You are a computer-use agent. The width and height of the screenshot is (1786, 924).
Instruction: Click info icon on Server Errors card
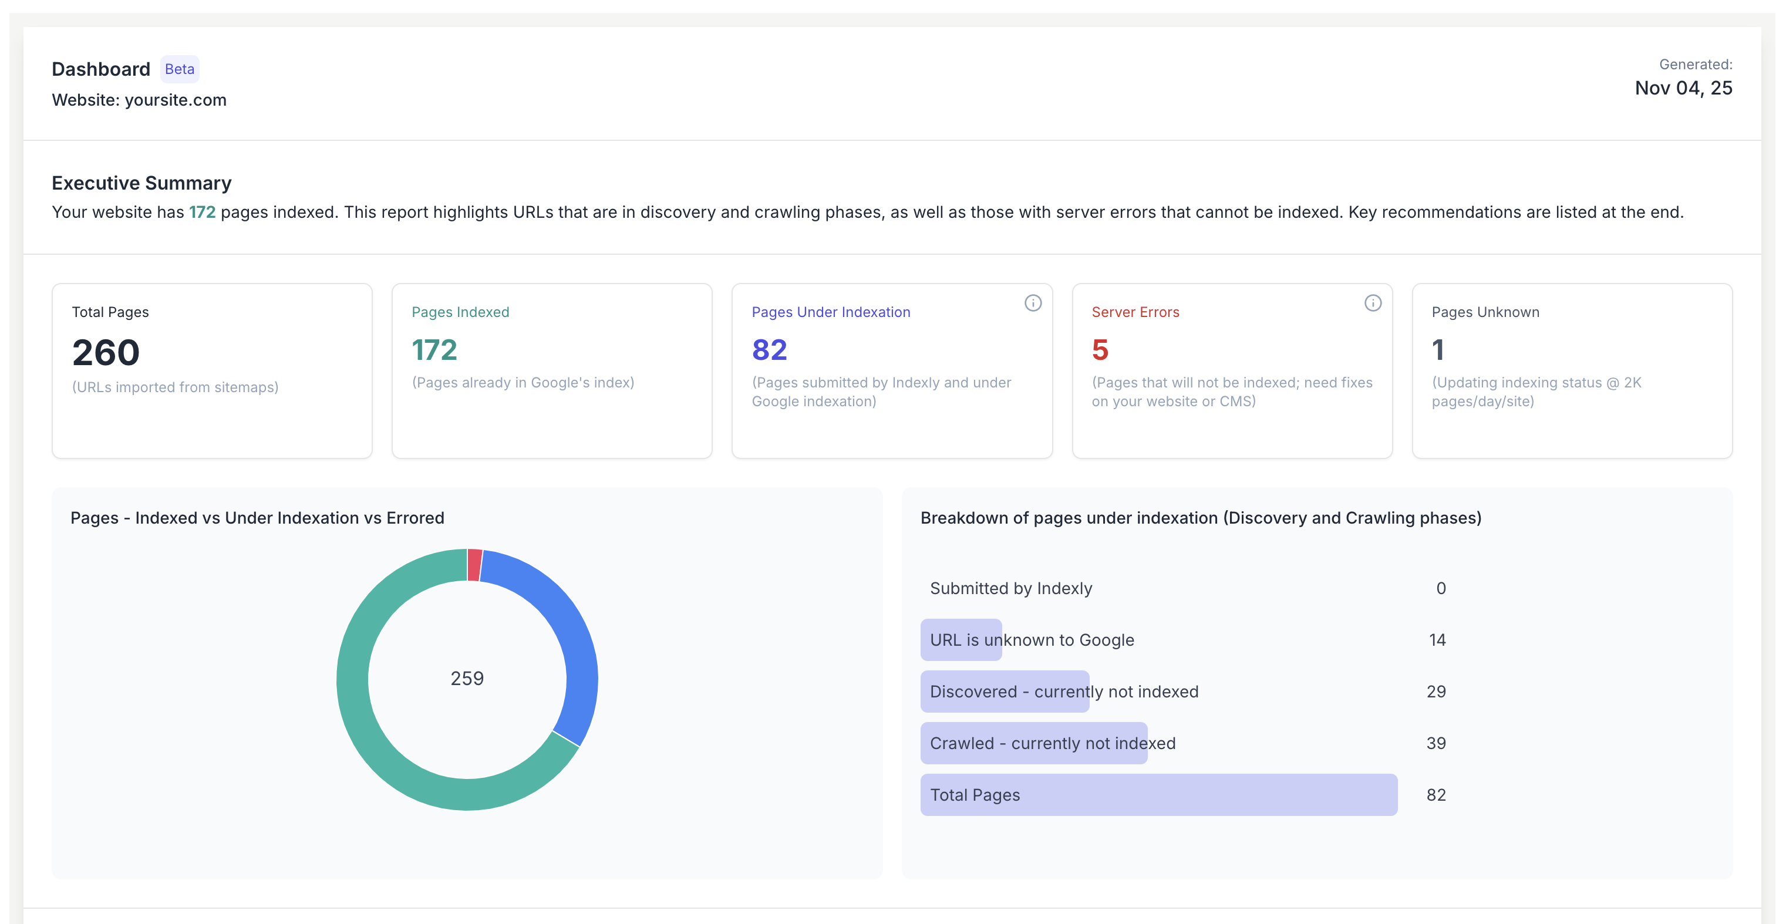[1372, 303]
